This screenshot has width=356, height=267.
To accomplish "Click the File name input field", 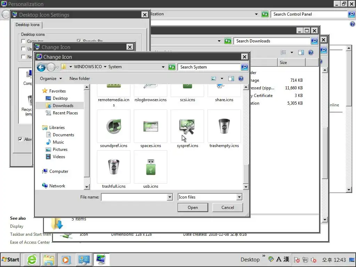I will [134, 197].
